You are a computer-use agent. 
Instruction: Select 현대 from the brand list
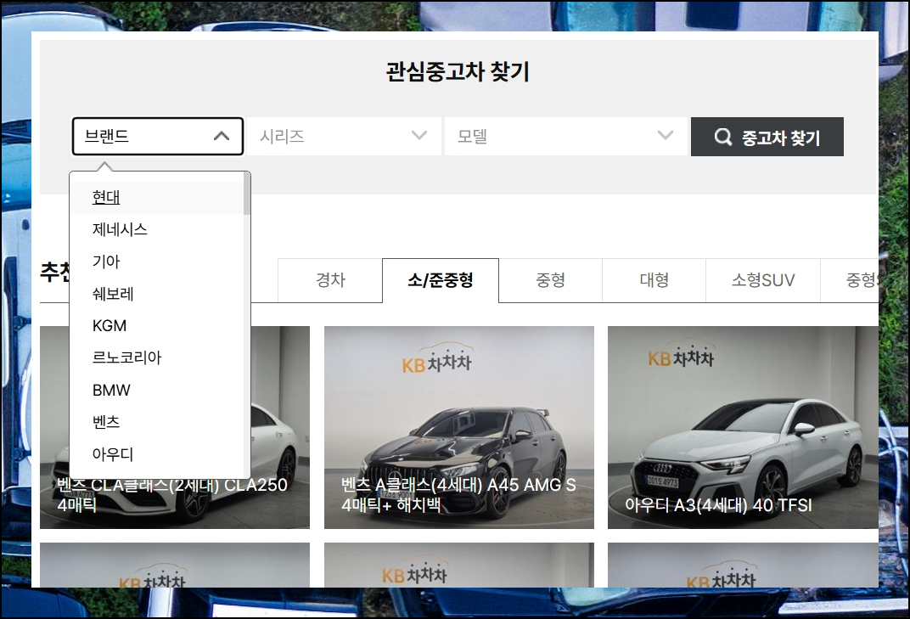157,198
